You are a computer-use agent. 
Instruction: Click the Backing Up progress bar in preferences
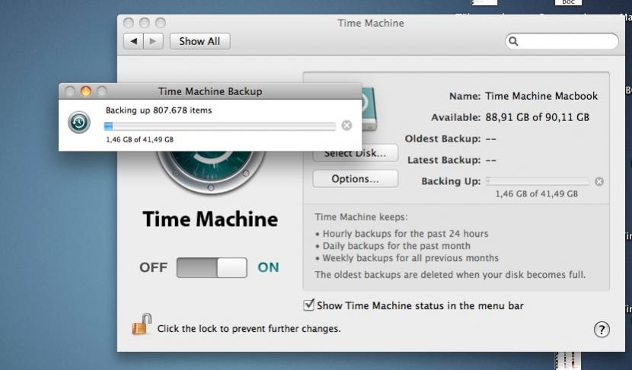pos(538,181)
